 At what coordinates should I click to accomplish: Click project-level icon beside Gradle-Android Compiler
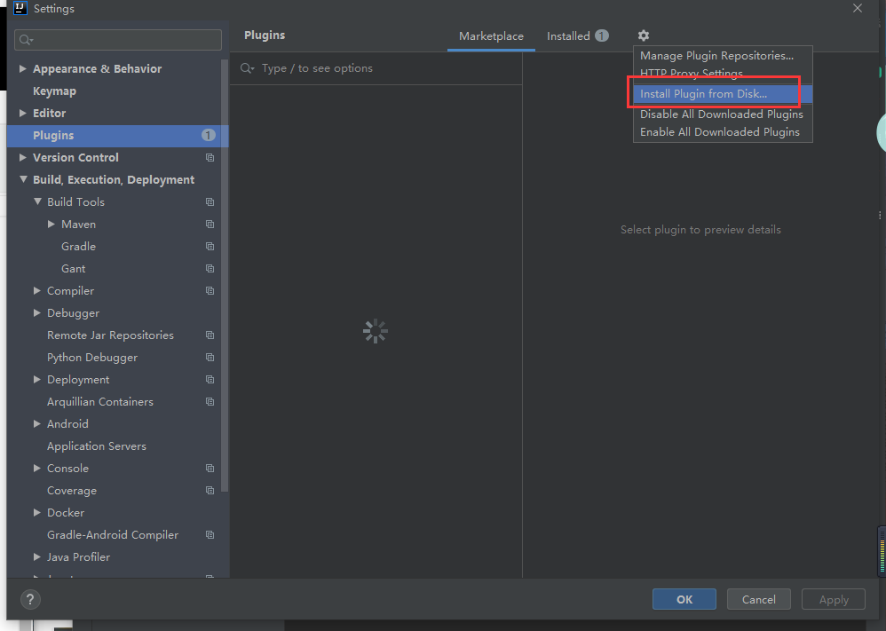210,535
